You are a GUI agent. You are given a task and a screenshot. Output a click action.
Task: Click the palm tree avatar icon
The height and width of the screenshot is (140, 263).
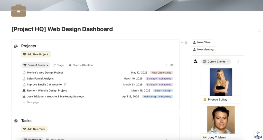(x=258, y=134)
